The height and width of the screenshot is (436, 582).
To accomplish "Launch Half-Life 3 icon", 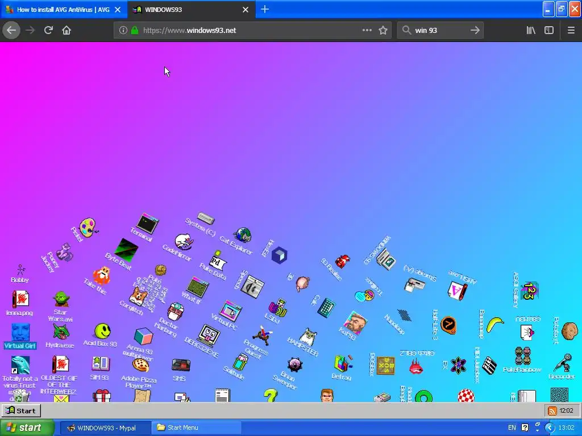I will (x=449, y=325).
